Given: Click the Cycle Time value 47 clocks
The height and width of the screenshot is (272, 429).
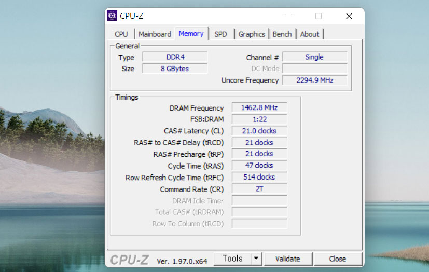Looking at the screenshot, I should pos(259,166).
